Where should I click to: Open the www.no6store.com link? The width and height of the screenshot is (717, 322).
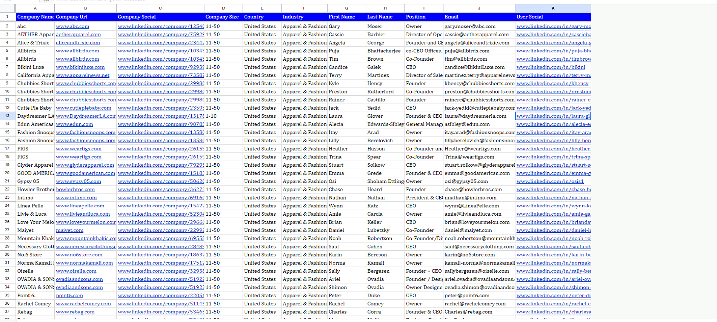79,255
